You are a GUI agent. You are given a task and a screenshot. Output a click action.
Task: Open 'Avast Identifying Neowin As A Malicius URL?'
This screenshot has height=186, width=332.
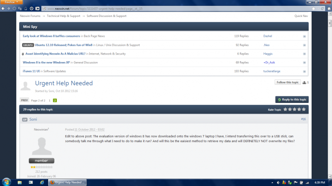pos(56,54)
